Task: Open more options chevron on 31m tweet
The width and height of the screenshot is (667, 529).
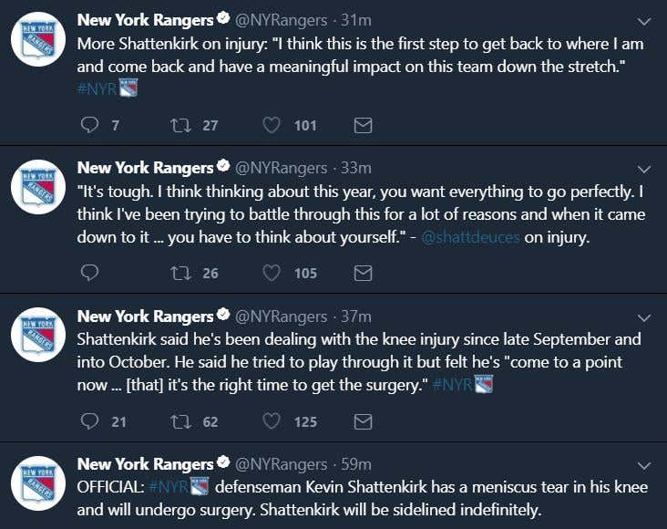Action: point(644,21)
